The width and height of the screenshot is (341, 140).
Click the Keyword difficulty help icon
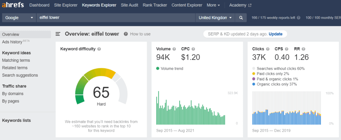click(x=99, y=49)
